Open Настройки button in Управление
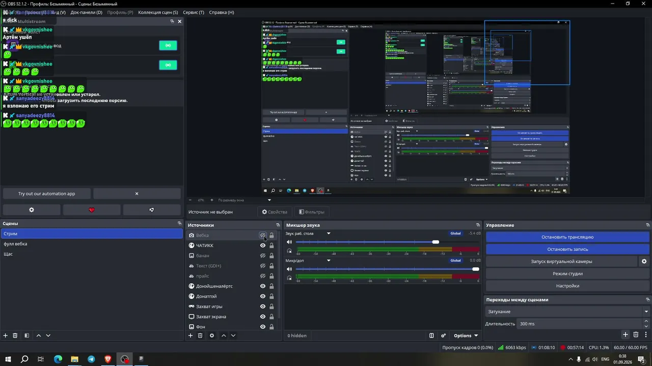 point(567,286)
